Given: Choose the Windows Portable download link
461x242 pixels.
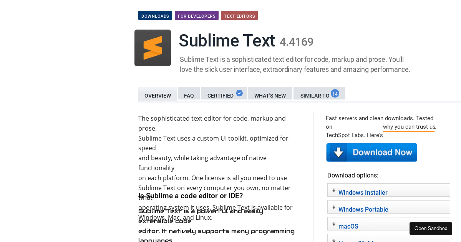Looking at the screenshot, I should click(x=363, y=209).
